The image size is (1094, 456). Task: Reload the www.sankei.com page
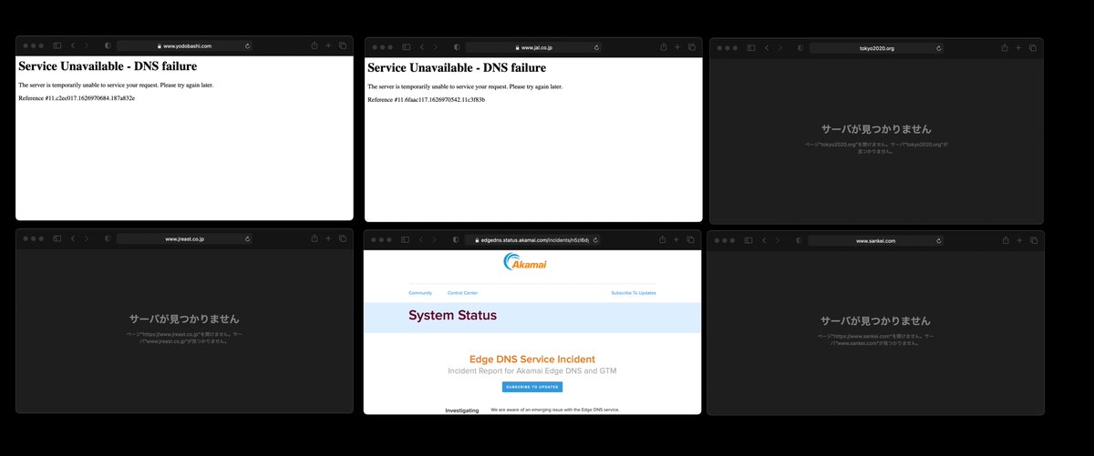[x=938, y=240]
